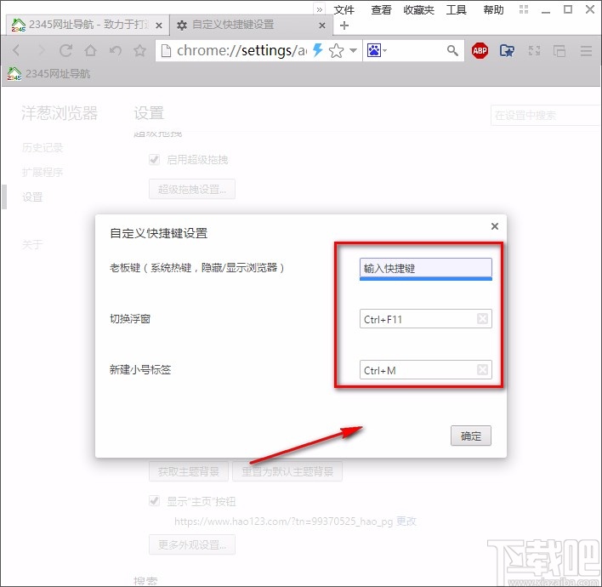The width and height of the screenshot is (602, 587).
Task: Open 关于 in the sidebar
Action: pyautogui.click(x=32, y=244)
